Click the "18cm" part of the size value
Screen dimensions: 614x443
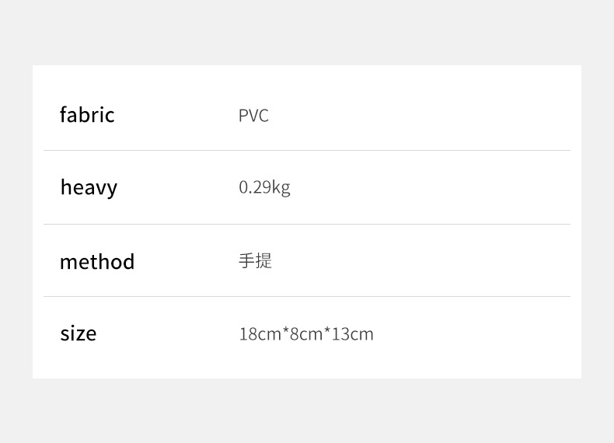259,334
